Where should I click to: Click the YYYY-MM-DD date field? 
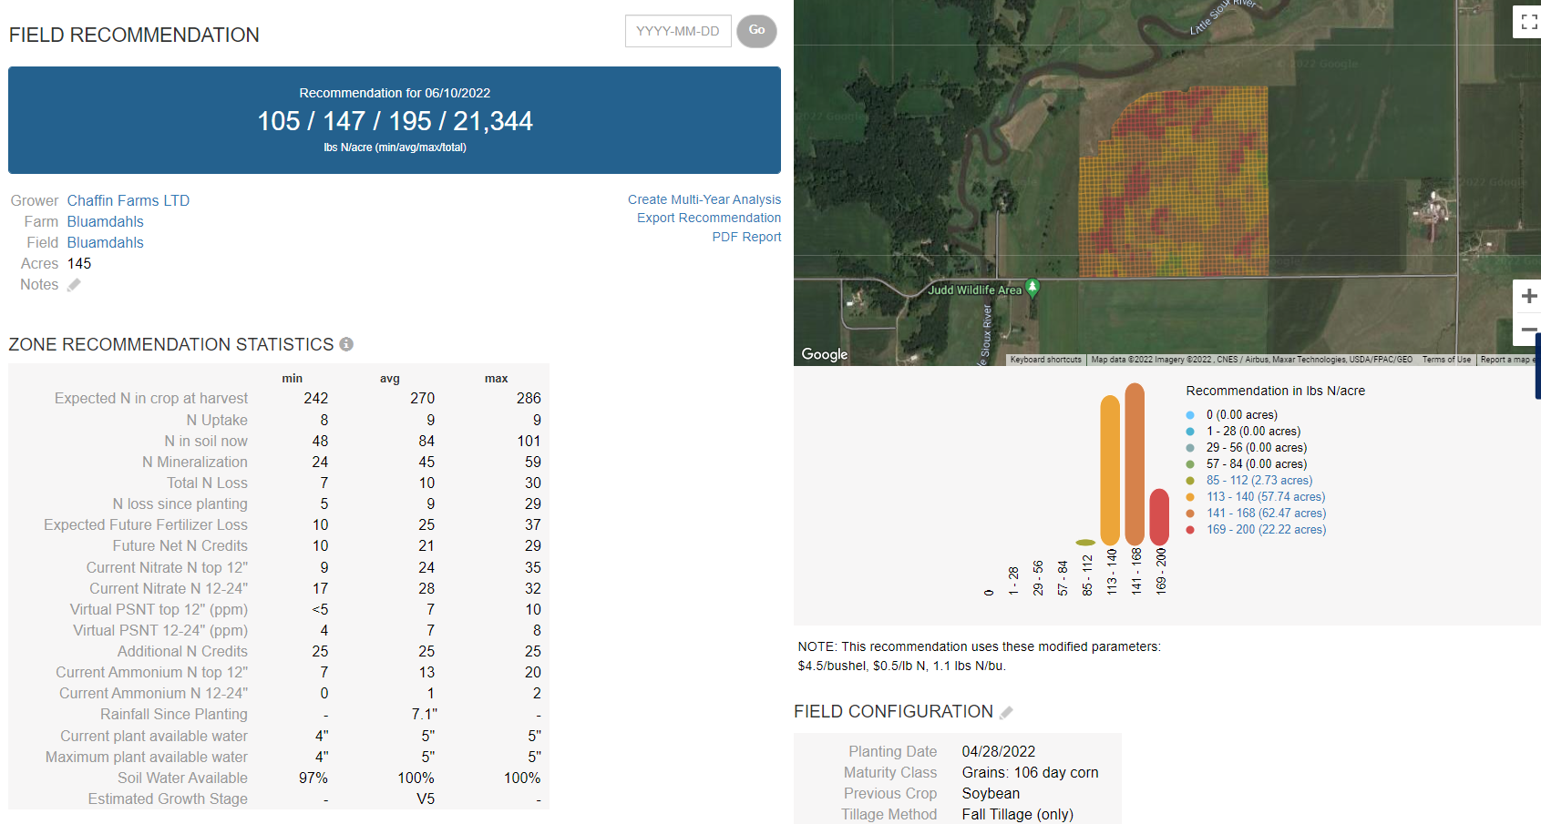coord(678,31)
